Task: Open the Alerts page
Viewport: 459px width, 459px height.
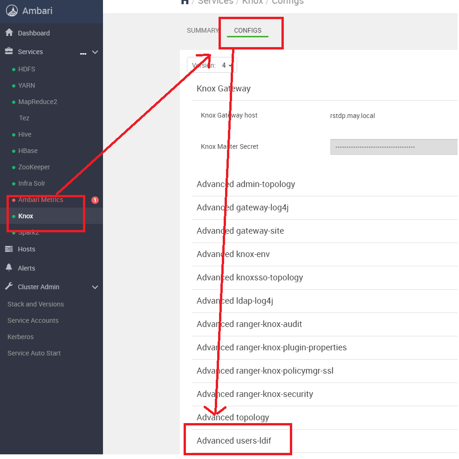Action: click(27, 268)
